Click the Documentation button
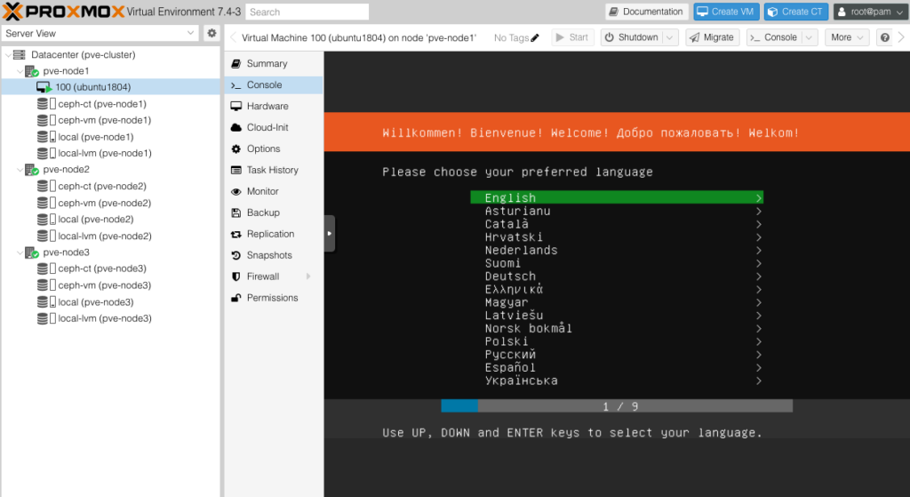910x497 pixels. click(x=647, y=12)
